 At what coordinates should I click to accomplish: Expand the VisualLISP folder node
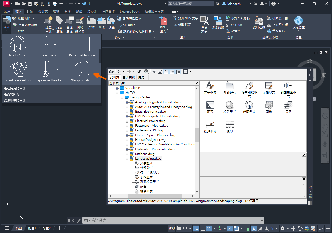[117, 88]
